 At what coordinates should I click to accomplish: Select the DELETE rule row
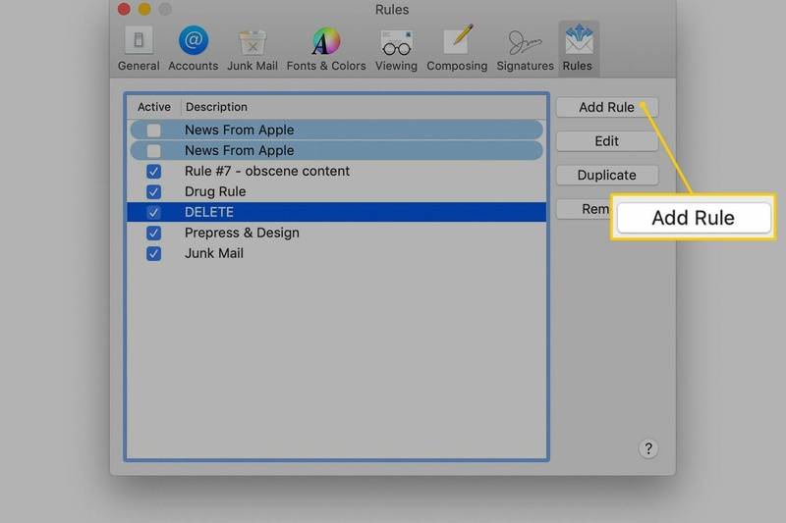(336, 212)
